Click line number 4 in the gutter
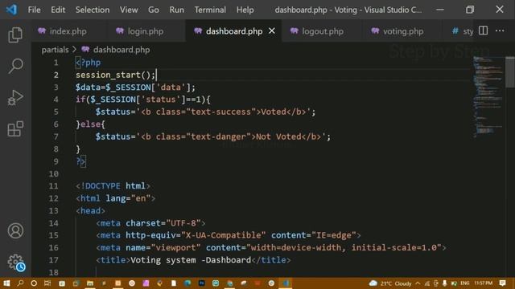 pos(56,100)
